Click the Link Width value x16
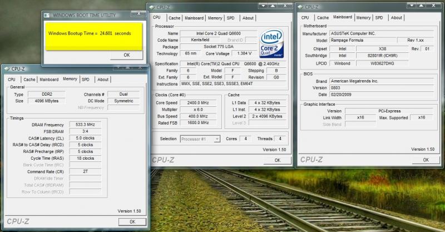Screen dimensions: 445x232 (x=360, y=117)
